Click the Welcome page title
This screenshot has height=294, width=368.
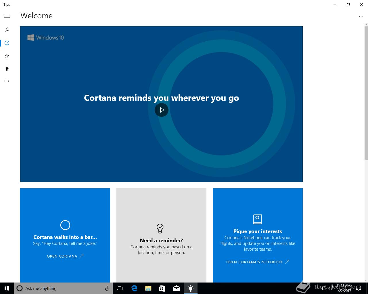(x=37, y=16)
